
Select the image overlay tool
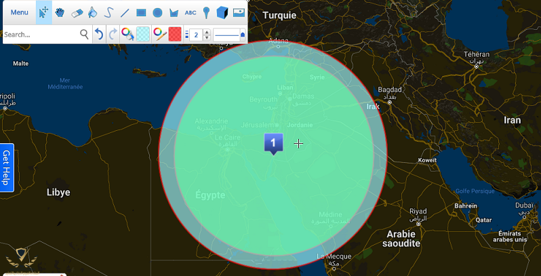(x=238, y=12)
